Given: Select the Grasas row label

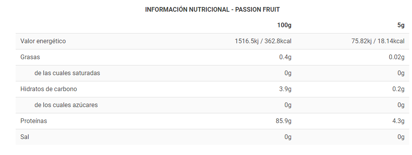Looking at the screenshot, I should click(x=30, y=57).
